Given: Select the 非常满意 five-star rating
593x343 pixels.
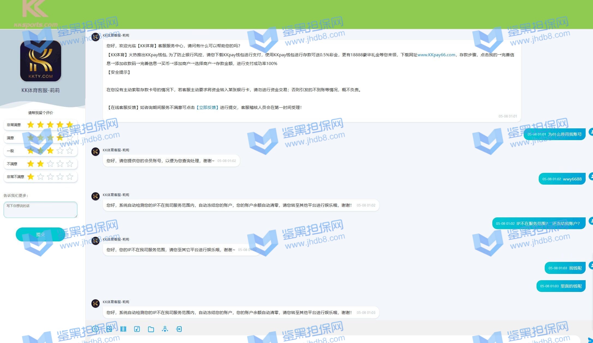Looking at the screenshot, I should coord(41,125).
